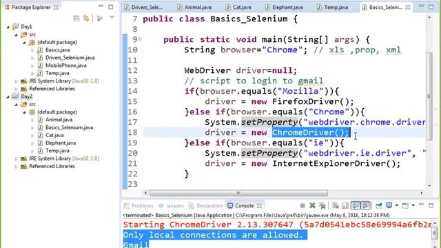
Task: Click the editor horizontal scrollbar thumb
Action: pyautogui.click(x=238, y=193)
